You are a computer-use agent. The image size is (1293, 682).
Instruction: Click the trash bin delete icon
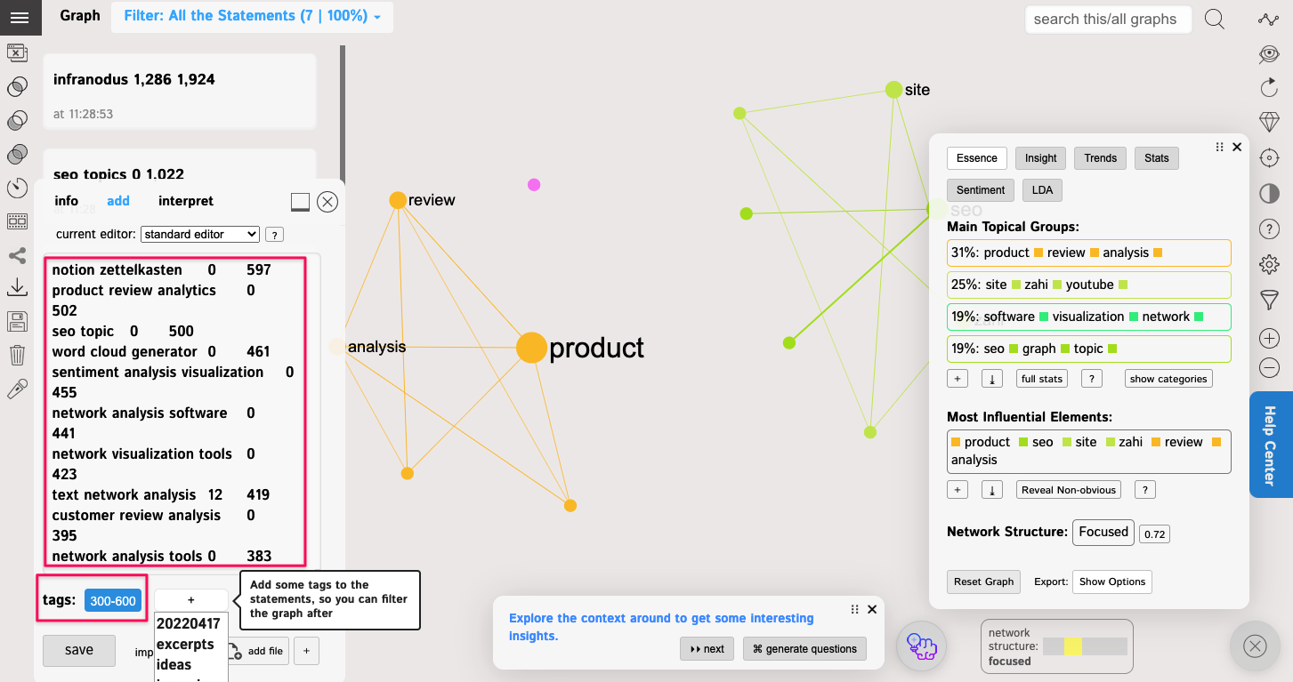pos(17,356)
